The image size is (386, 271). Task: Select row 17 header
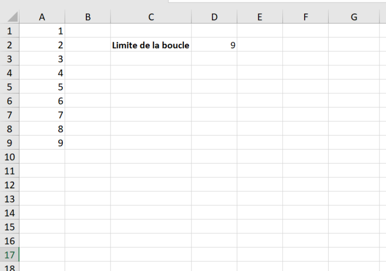click(10, 255)
